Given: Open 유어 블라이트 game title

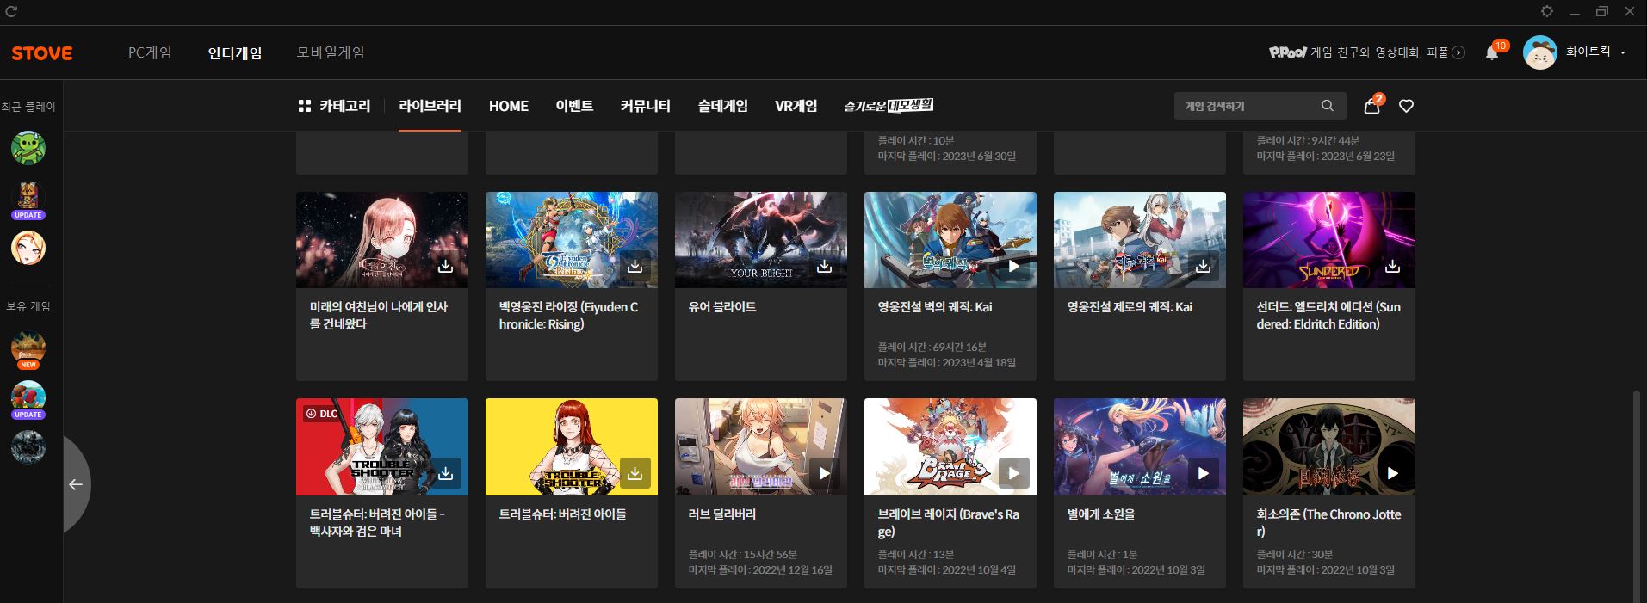Looking at the screenshot, I should tap(722, 307).
